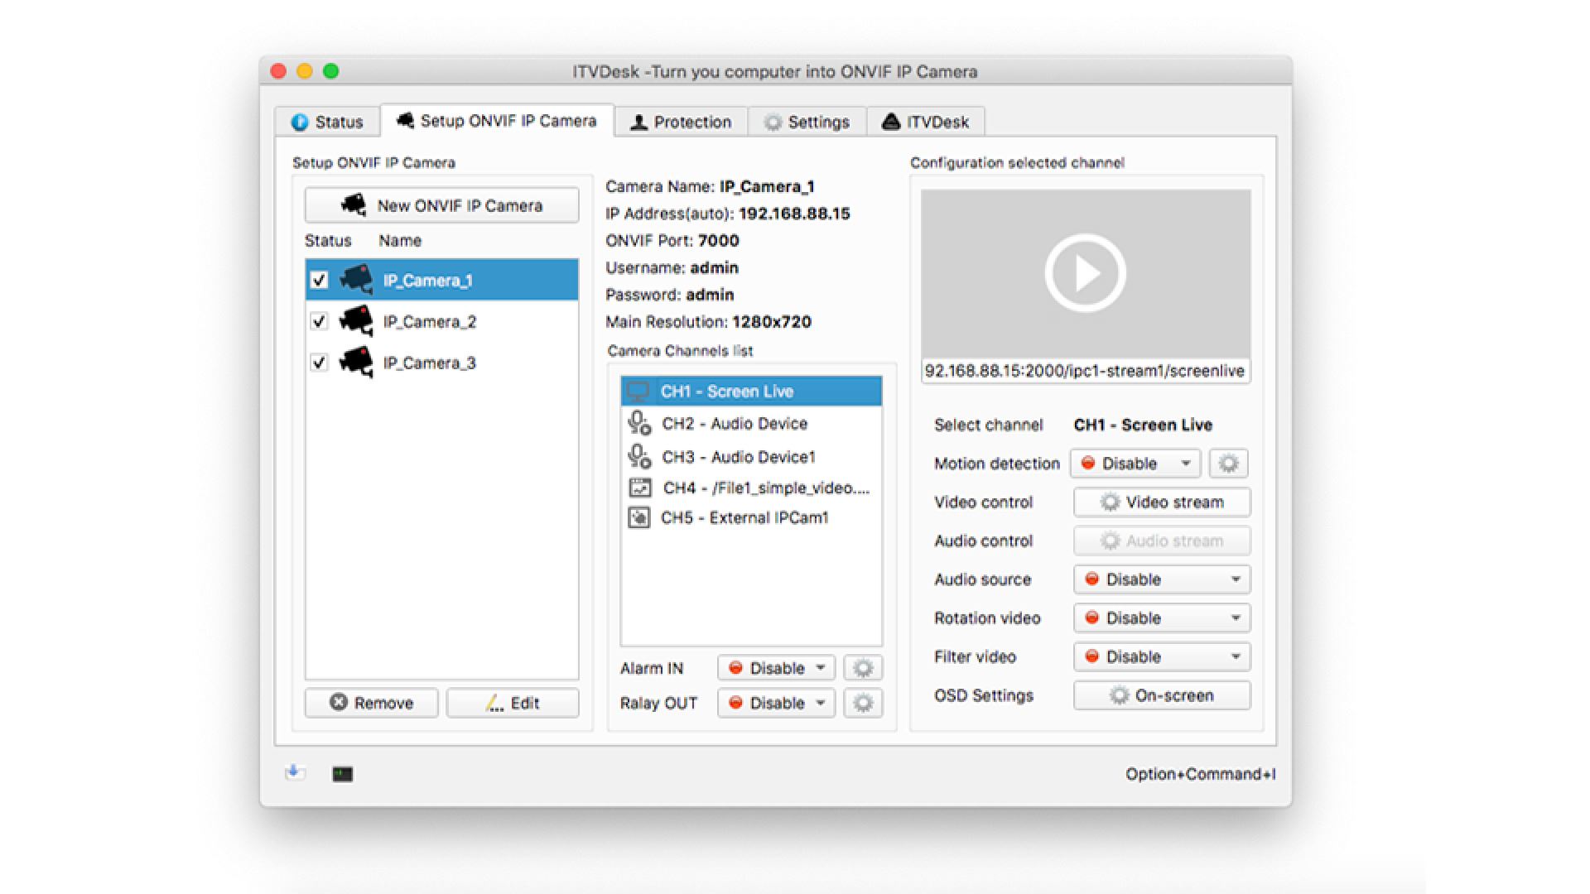
Task: Click the Name column header
Action: tap(400, 241)
